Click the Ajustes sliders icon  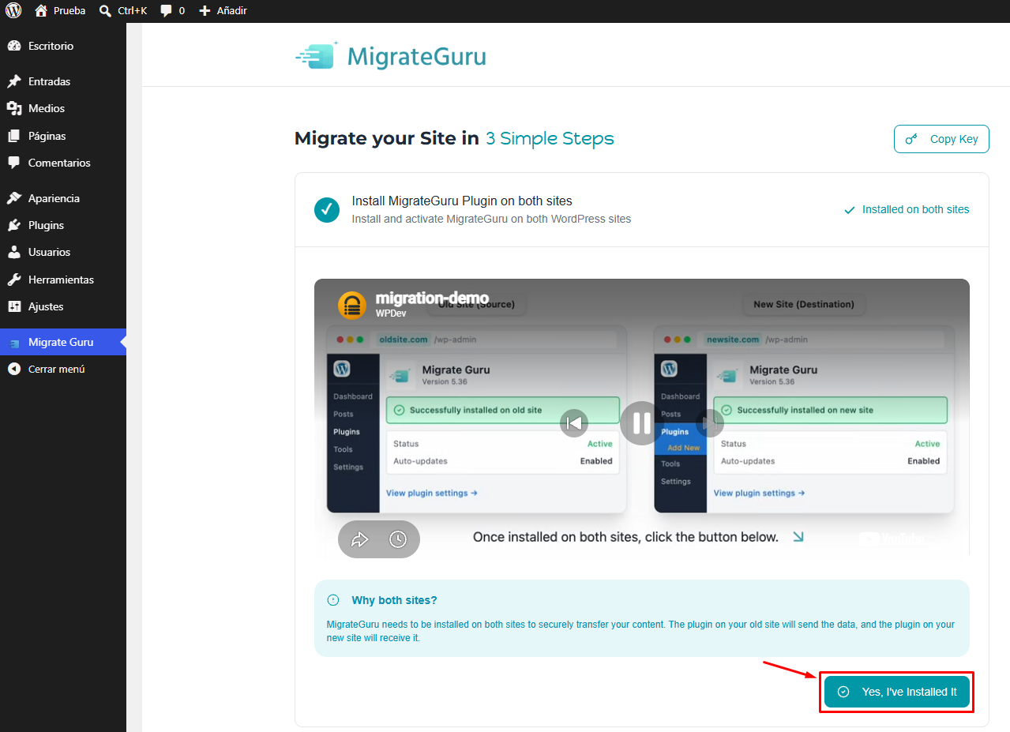[x=14, y=306]
